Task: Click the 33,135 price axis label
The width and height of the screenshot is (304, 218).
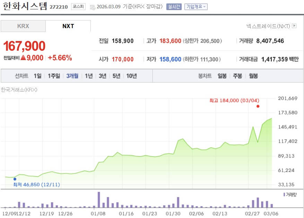Action: [x=286, y=184]
